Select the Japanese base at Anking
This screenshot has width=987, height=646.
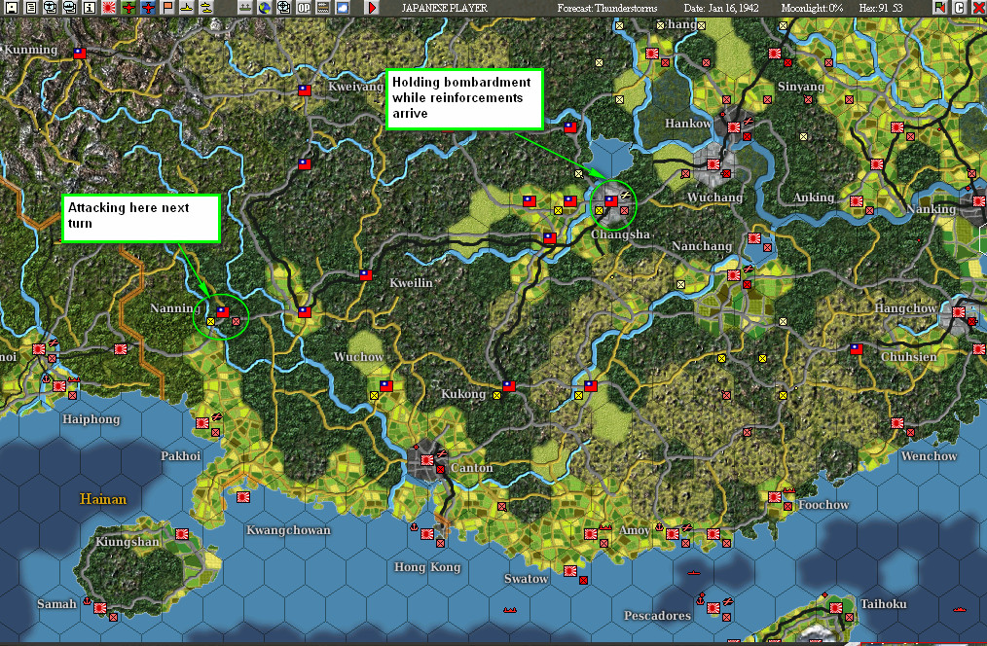[x=856, y=201]
